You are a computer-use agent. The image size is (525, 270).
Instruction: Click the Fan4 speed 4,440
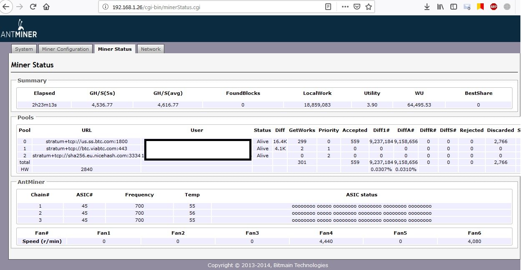(326, 241)
